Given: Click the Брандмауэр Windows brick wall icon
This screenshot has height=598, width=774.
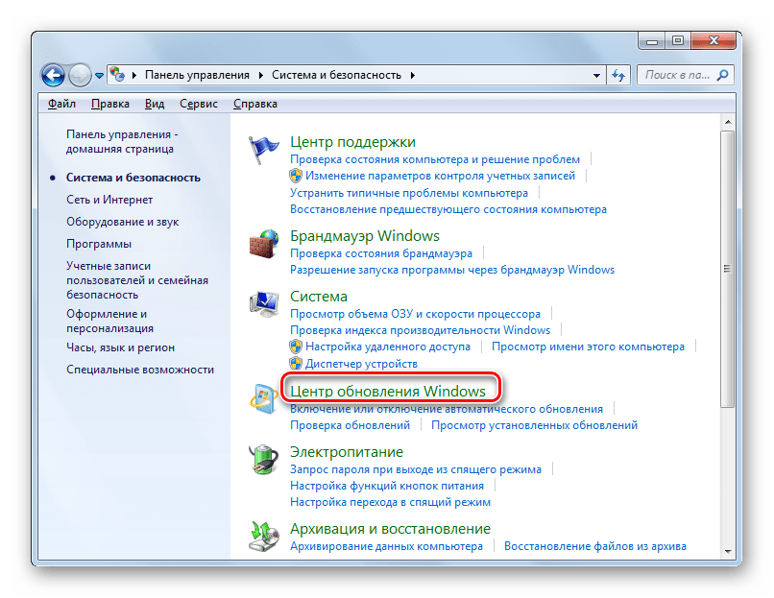Looking at the screenshot, I should (263, 244).
